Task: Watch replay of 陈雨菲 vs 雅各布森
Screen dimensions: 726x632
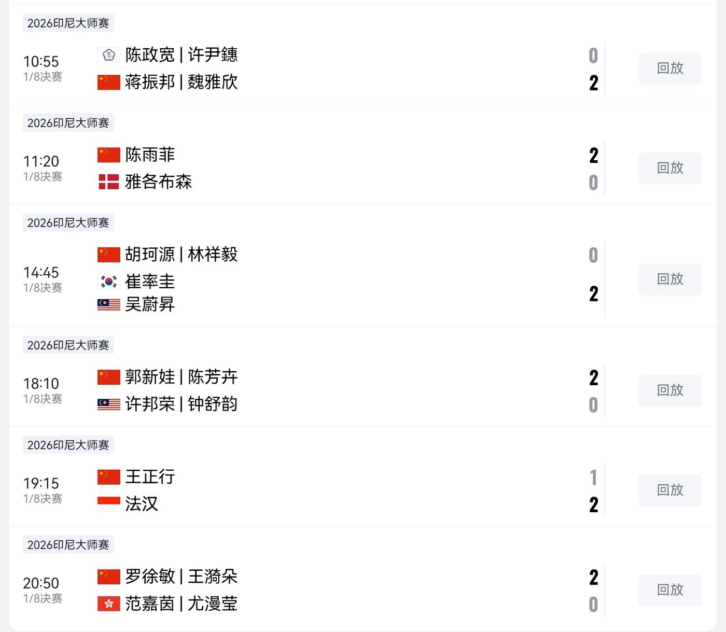Action: (669, 168)
